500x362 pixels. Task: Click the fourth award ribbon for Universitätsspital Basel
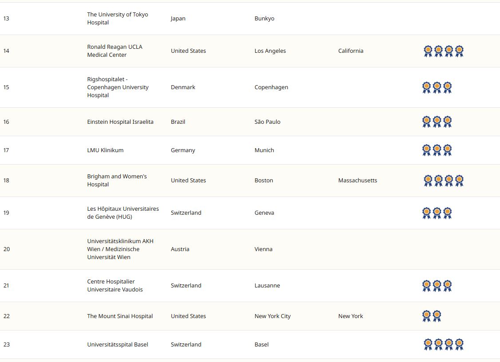click(459, 344)
